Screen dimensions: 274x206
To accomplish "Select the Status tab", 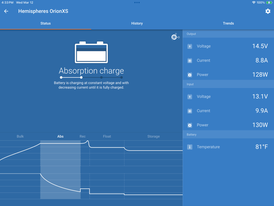I will [x=45, y=23].
